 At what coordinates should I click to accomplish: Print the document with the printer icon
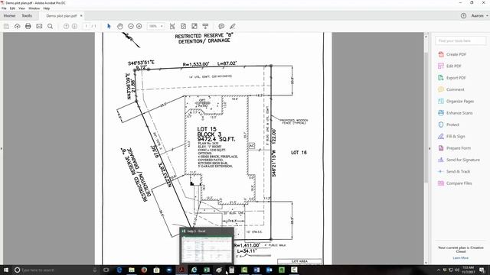tap(28, 27)
